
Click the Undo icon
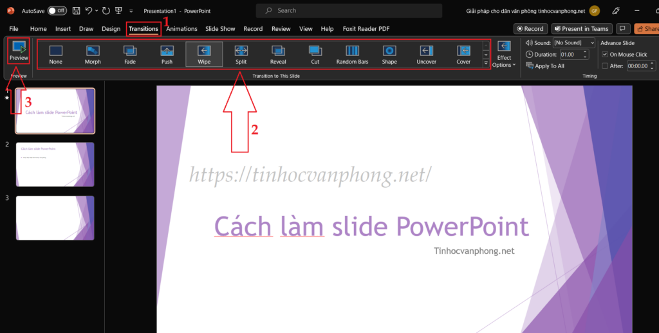(x=89, y=11)
